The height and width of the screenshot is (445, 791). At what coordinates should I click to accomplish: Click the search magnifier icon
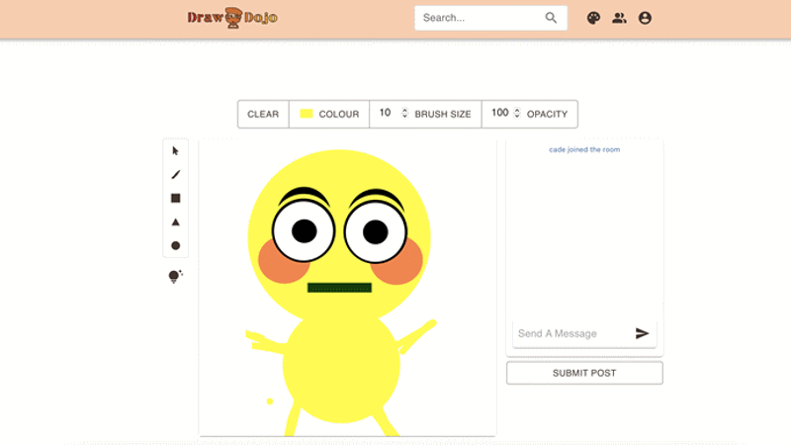[x=551, y=18]
